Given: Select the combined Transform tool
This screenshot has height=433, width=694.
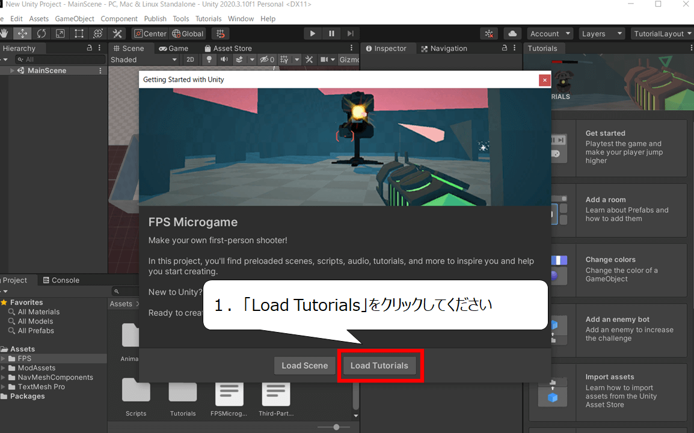Looking at the screenshot, I should tap(98, 34).
